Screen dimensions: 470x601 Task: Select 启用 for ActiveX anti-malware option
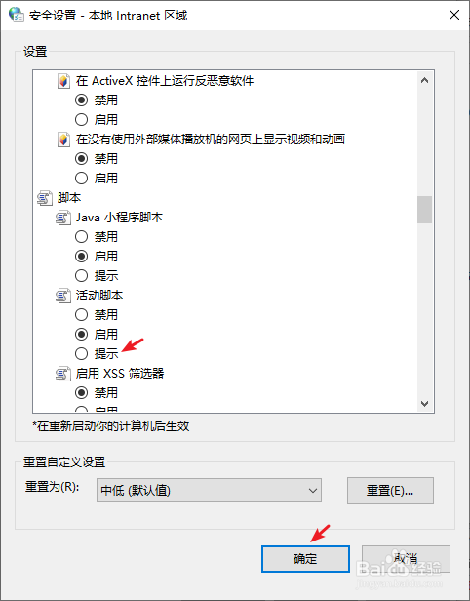(81, 120)
